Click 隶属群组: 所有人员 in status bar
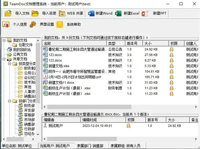The height and width of the screenshot is (149, 200). coord(125,146)
